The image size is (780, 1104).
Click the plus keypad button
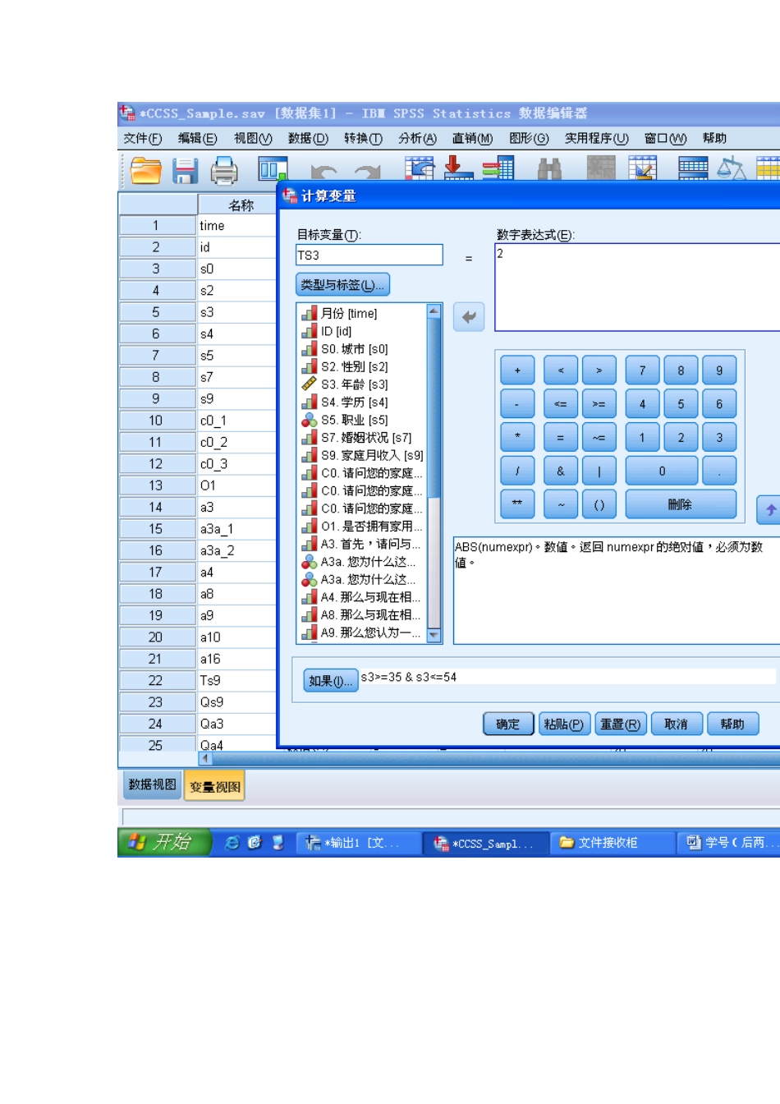(x=517, y=370)
